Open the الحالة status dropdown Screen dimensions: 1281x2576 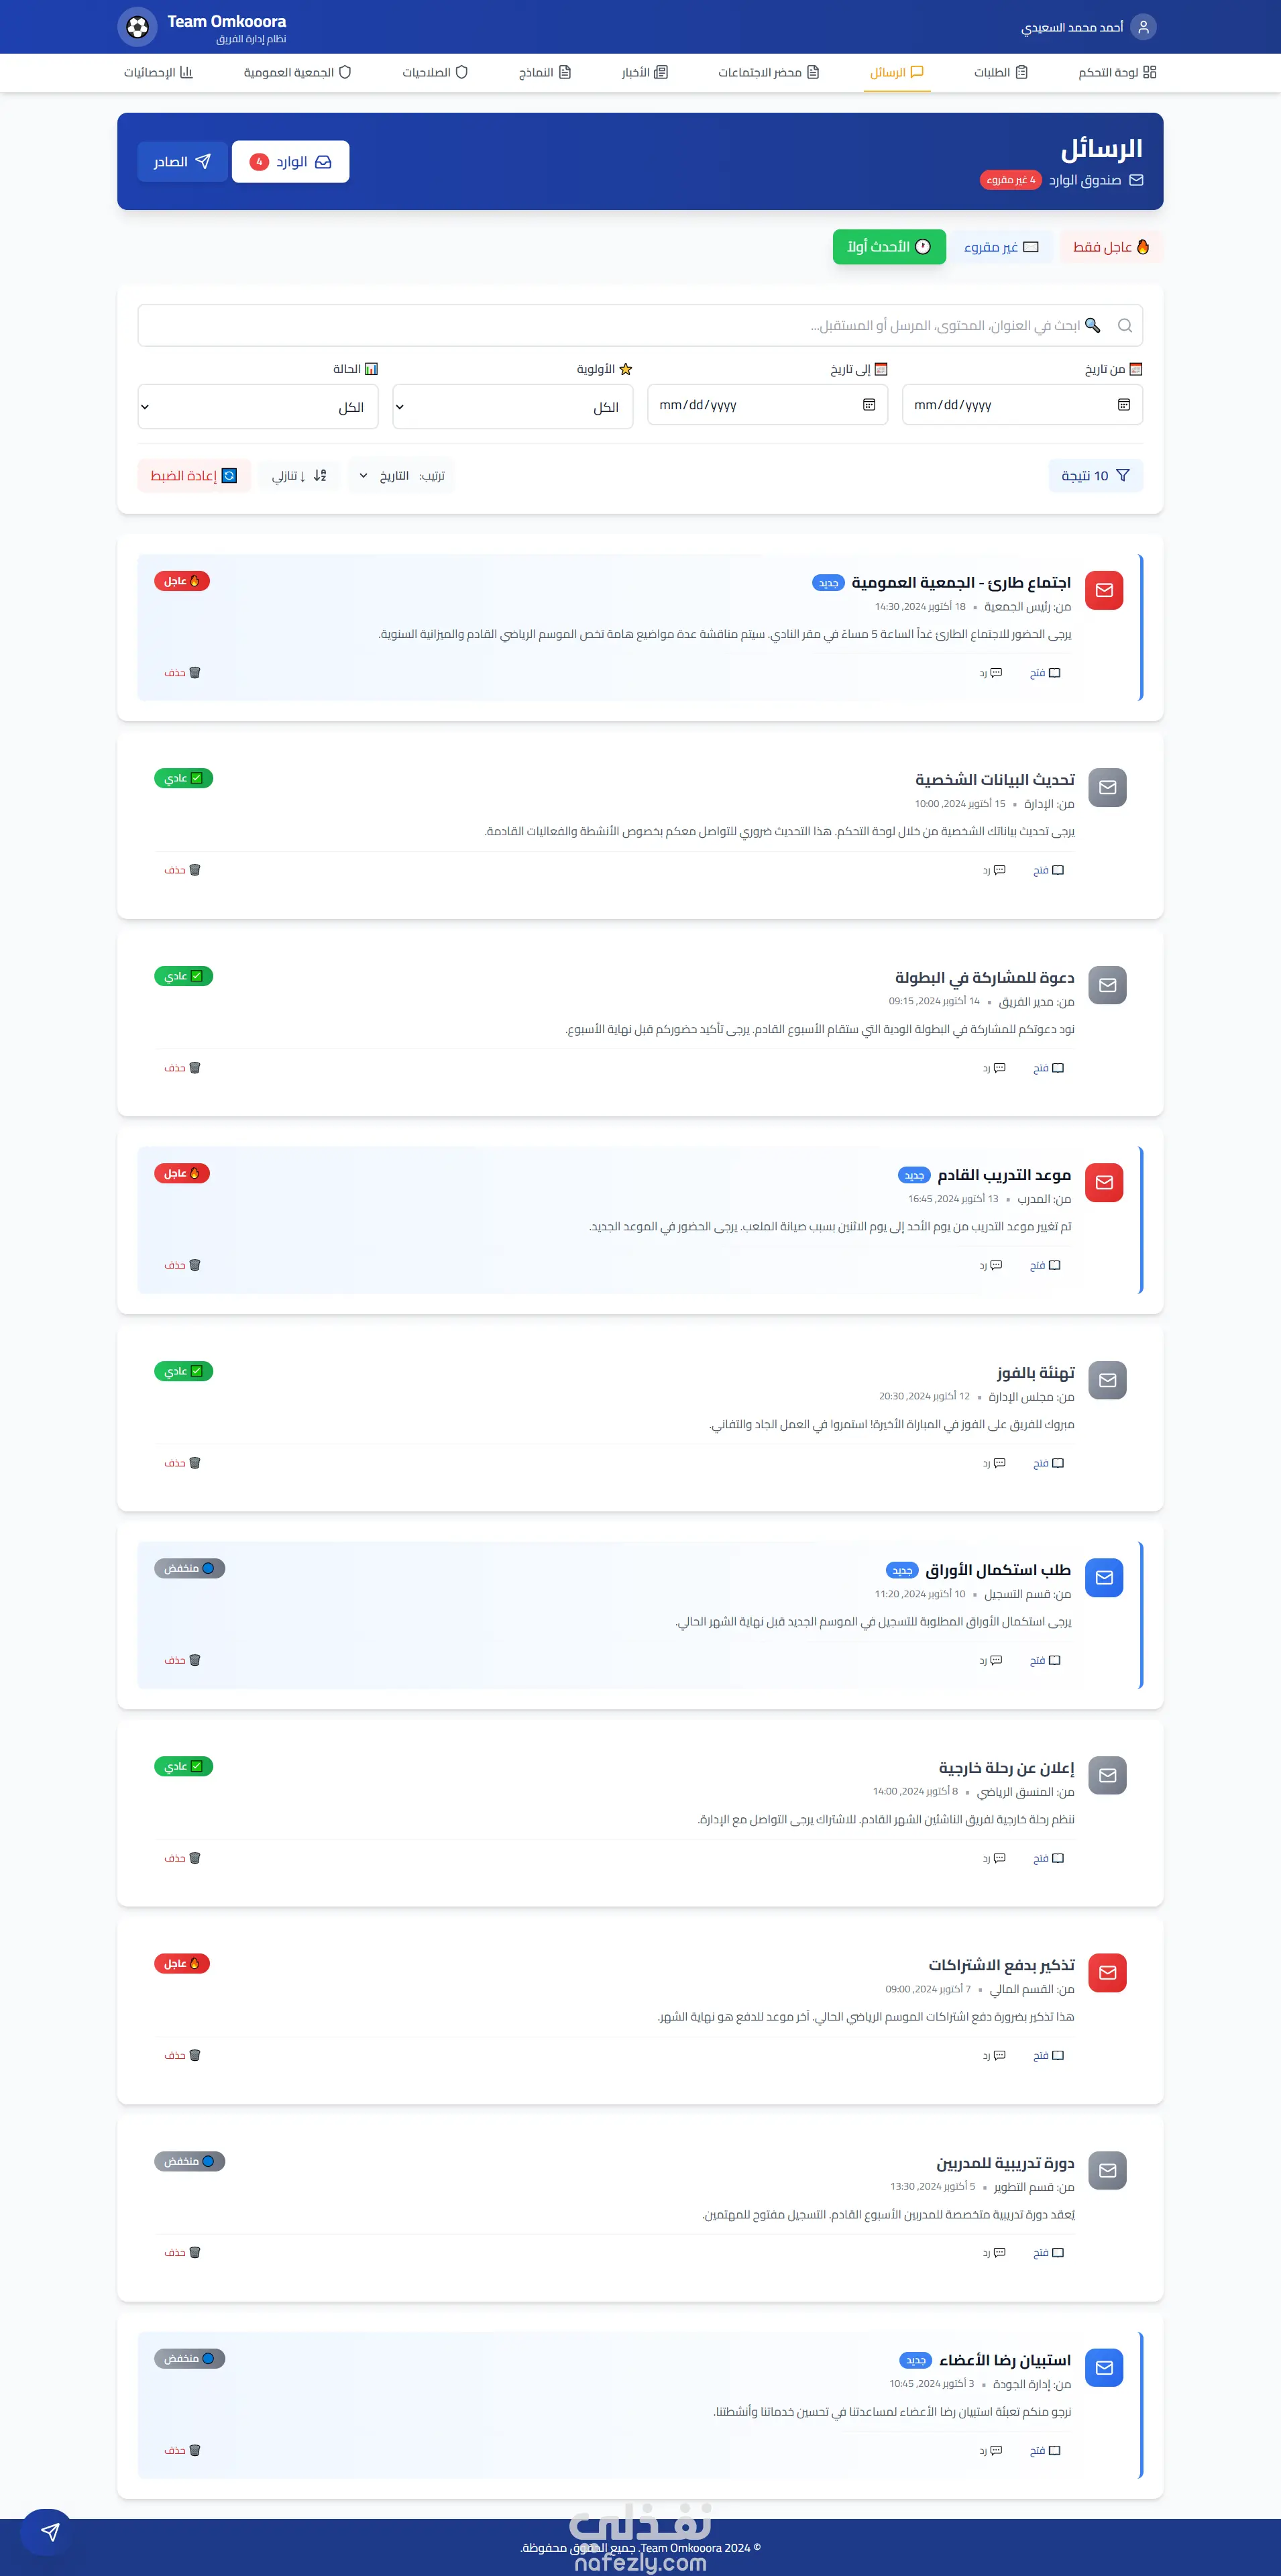point(257,407)
